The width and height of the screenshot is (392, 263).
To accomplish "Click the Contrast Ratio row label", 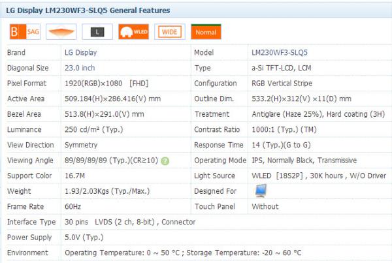I will [x=217, y=130].
